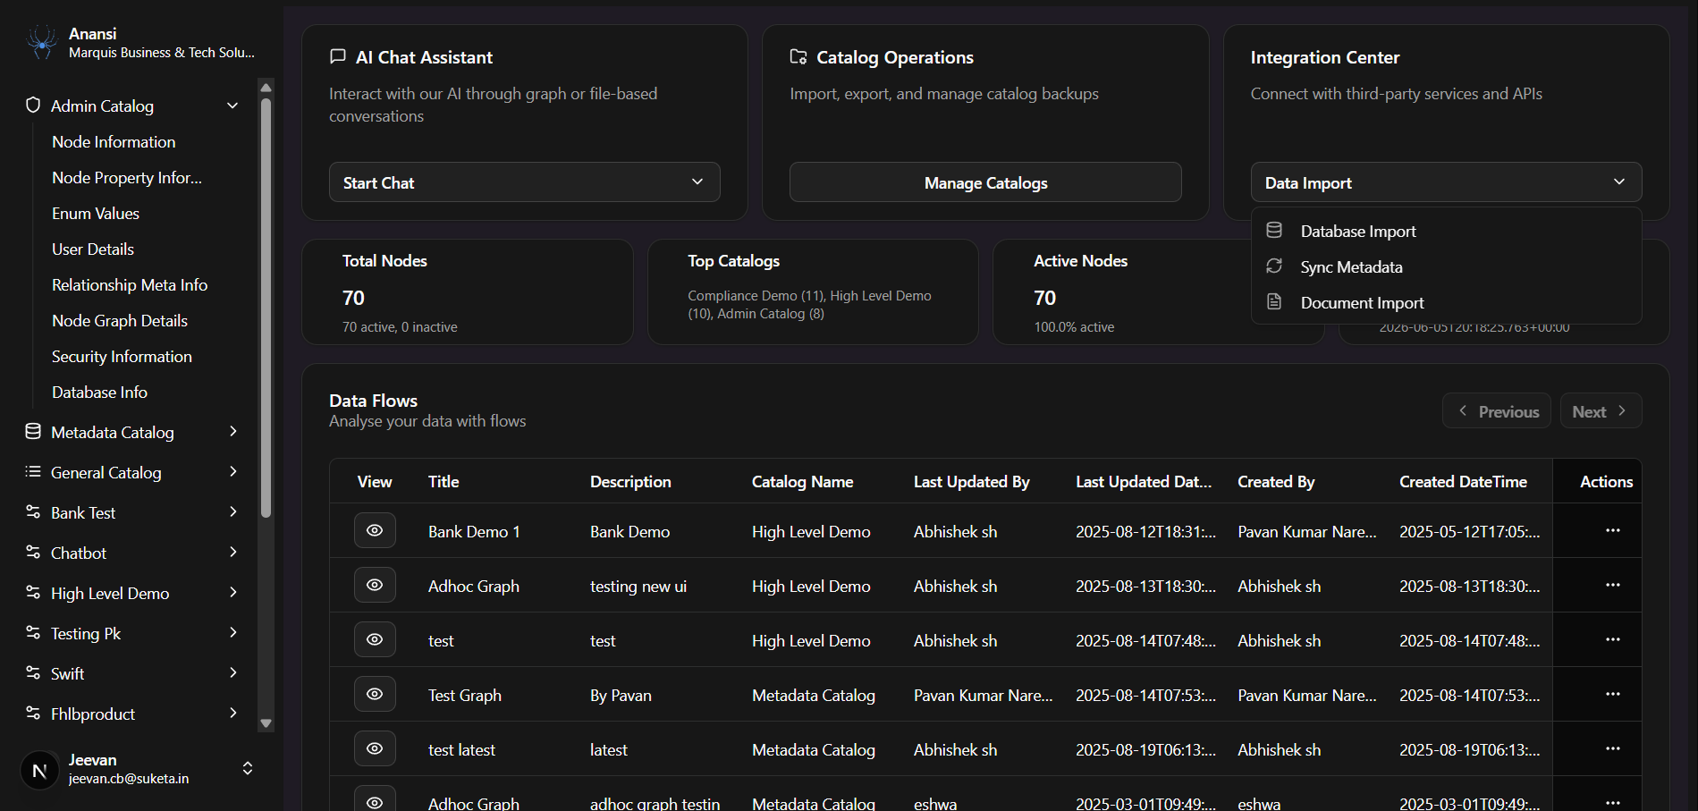Click the Chatbot flow icon
The image size is (1698, 811).
point(33,553)
